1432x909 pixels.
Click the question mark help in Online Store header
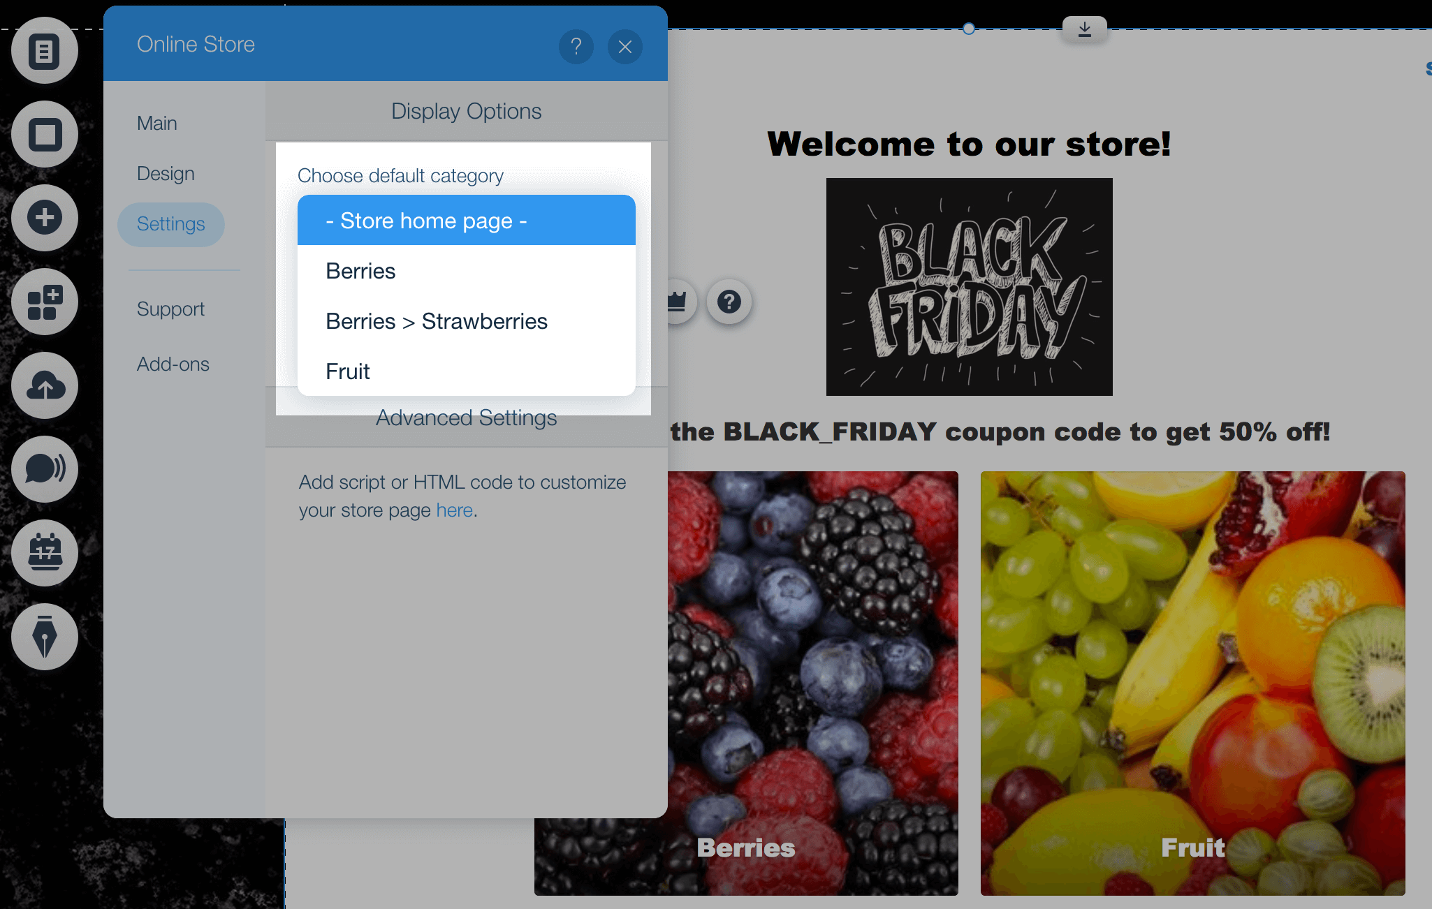(x=576, y=47)
